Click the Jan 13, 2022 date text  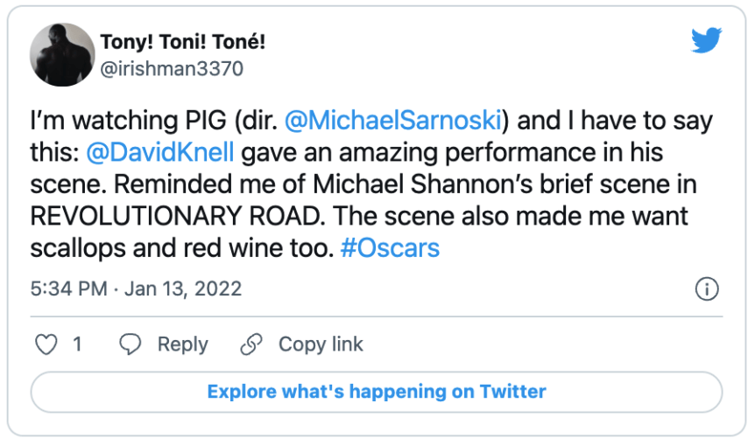(x=183, y=289)
